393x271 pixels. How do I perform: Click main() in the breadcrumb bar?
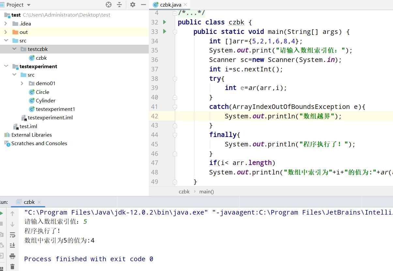(206, 191)
